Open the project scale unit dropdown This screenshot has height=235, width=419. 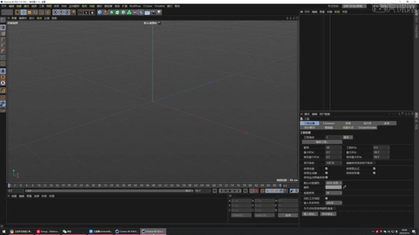click(348, 137)
